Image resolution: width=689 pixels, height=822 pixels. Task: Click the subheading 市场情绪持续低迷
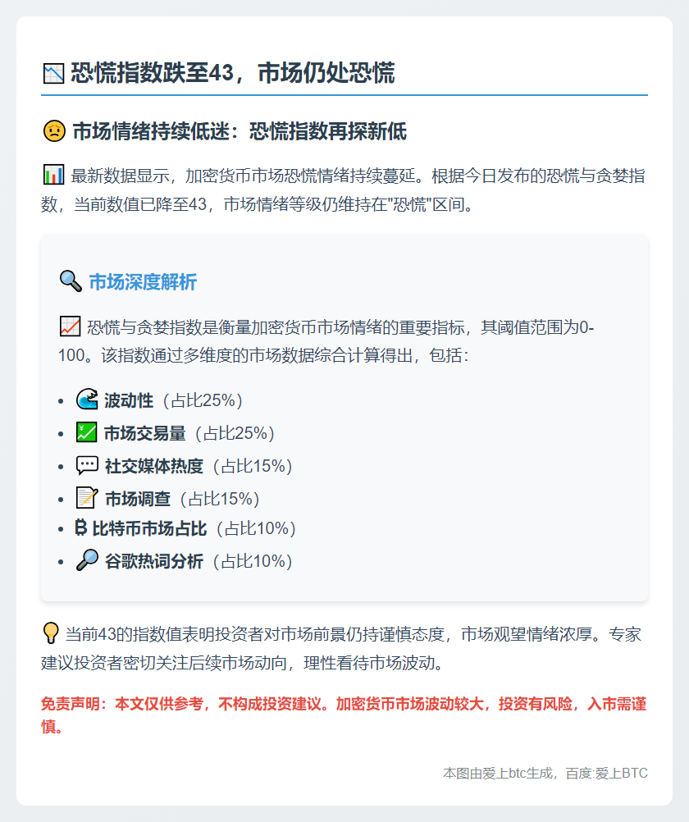(x=240, y=131)
